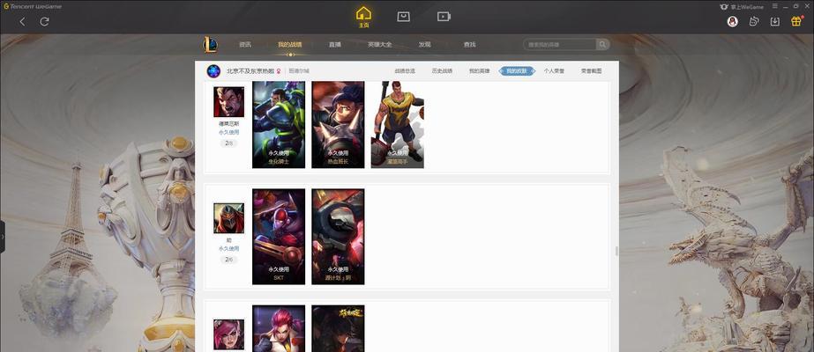
Task: Refresh the page with the reload icon
Action: (45, 21)
